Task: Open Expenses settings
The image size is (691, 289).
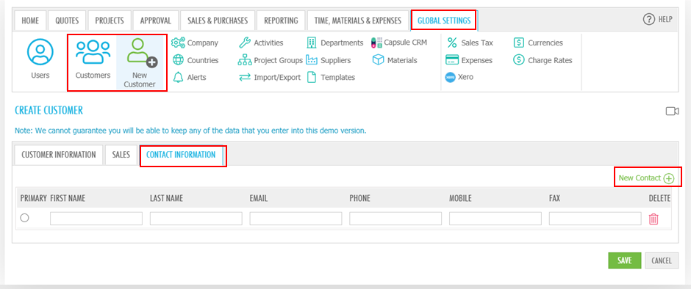Action: pyautogui.click(x=469, y=60)
